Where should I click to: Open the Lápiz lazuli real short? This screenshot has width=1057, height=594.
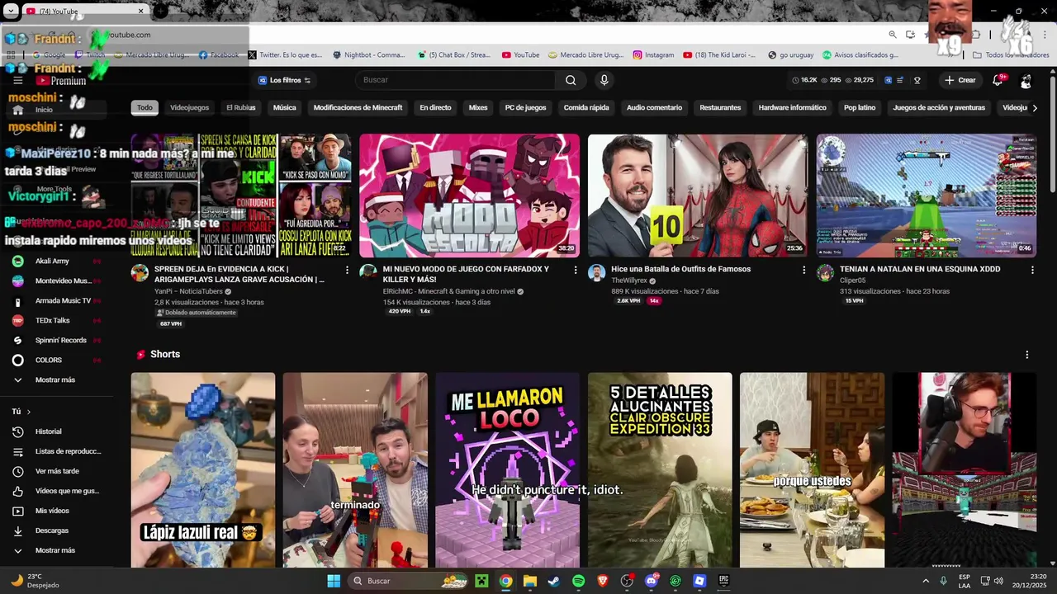point(203,470)
